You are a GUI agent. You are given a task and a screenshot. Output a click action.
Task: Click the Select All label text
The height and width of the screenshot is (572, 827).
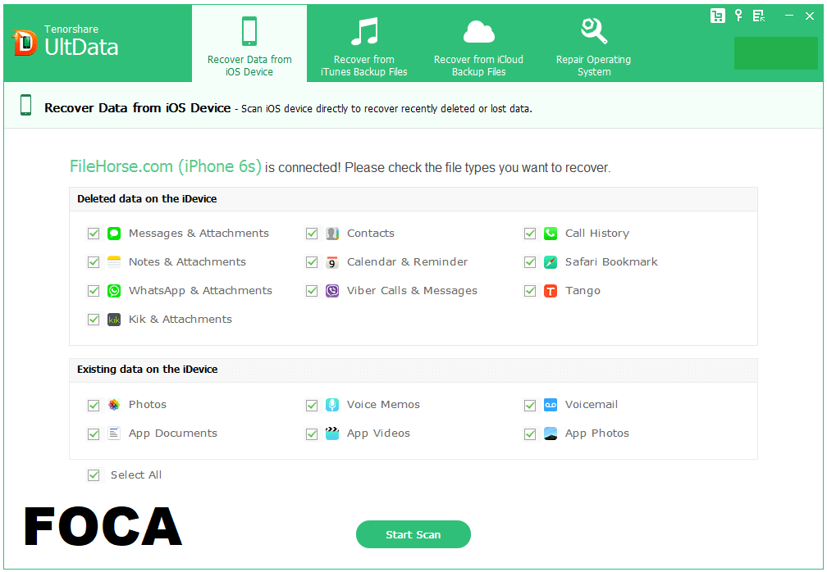(x=136, y=475)
